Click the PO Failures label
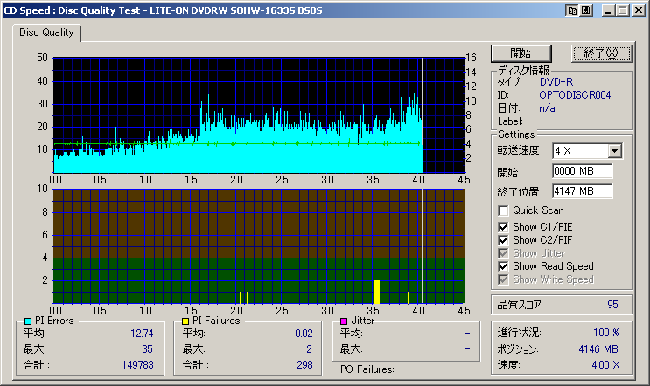The width and height of the screenshot is (650, 386). [367, 369]
